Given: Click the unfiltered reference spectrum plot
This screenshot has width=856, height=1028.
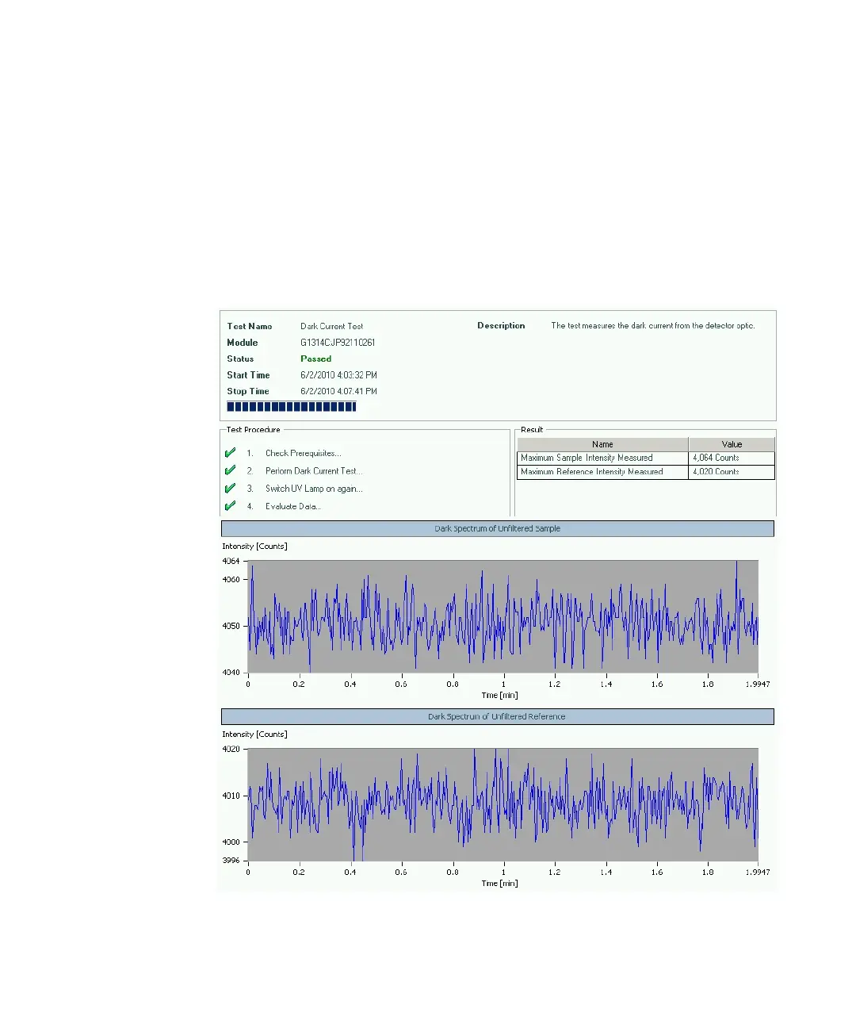Looking at the screenshot, I should (x=503, y=804).
